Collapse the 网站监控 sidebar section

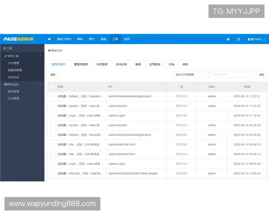coord(40,84)
